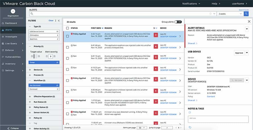Open the userName account menu
Image resolution: width=253 pixels, height=130 pixels.
[239, 4]
